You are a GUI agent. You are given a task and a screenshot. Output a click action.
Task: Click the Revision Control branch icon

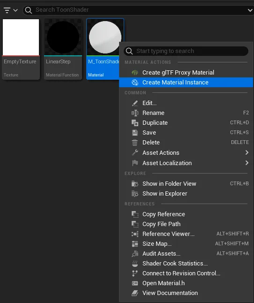(x=134, y=273)
